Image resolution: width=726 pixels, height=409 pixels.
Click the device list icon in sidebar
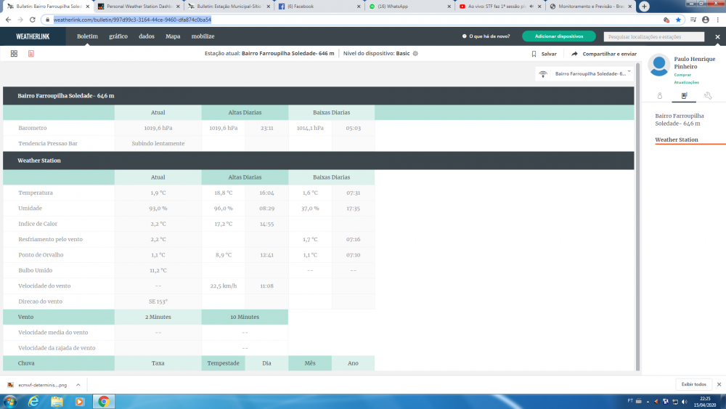coord(684,95)
